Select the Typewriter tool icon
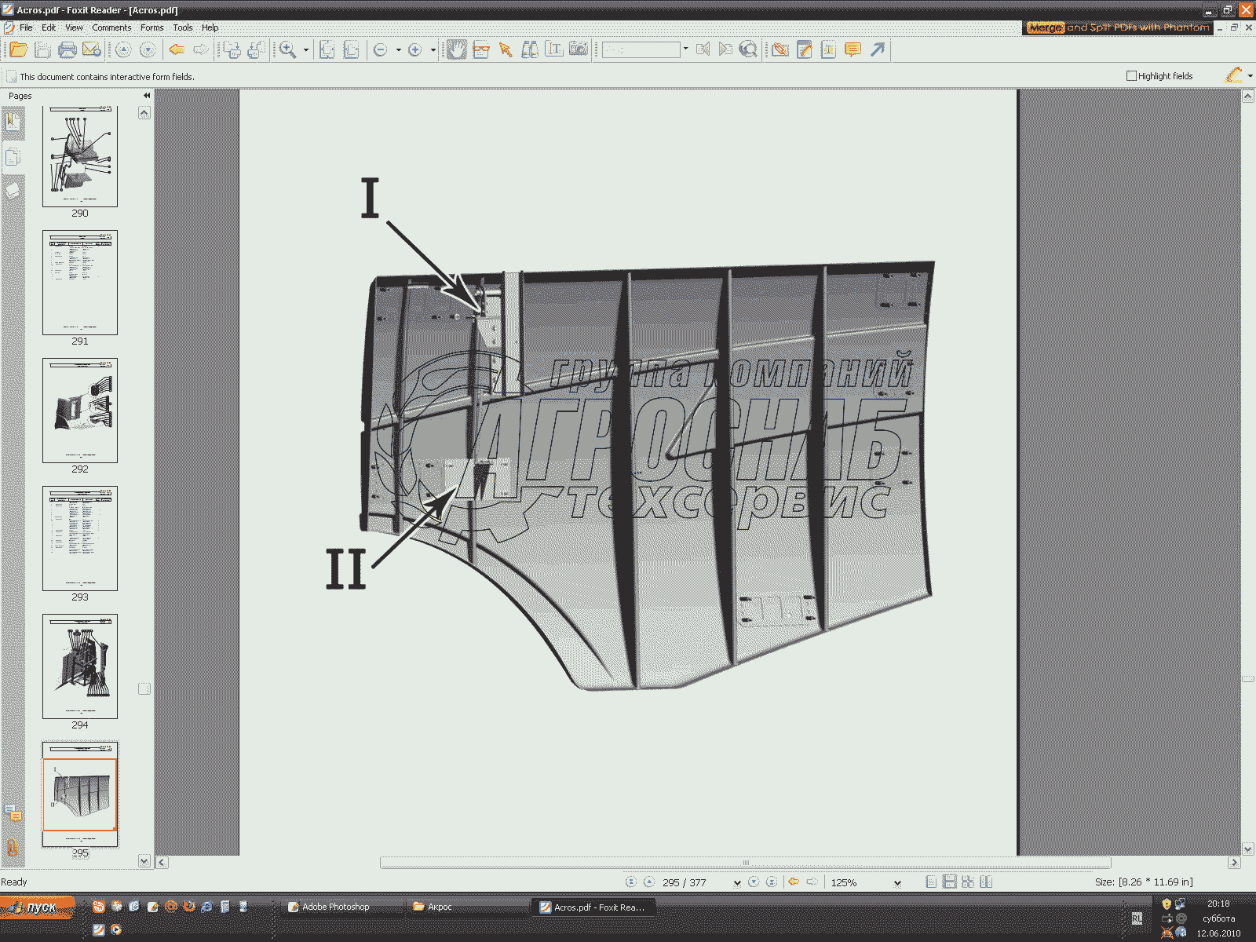1256x942 pixels. click(828, 50)
